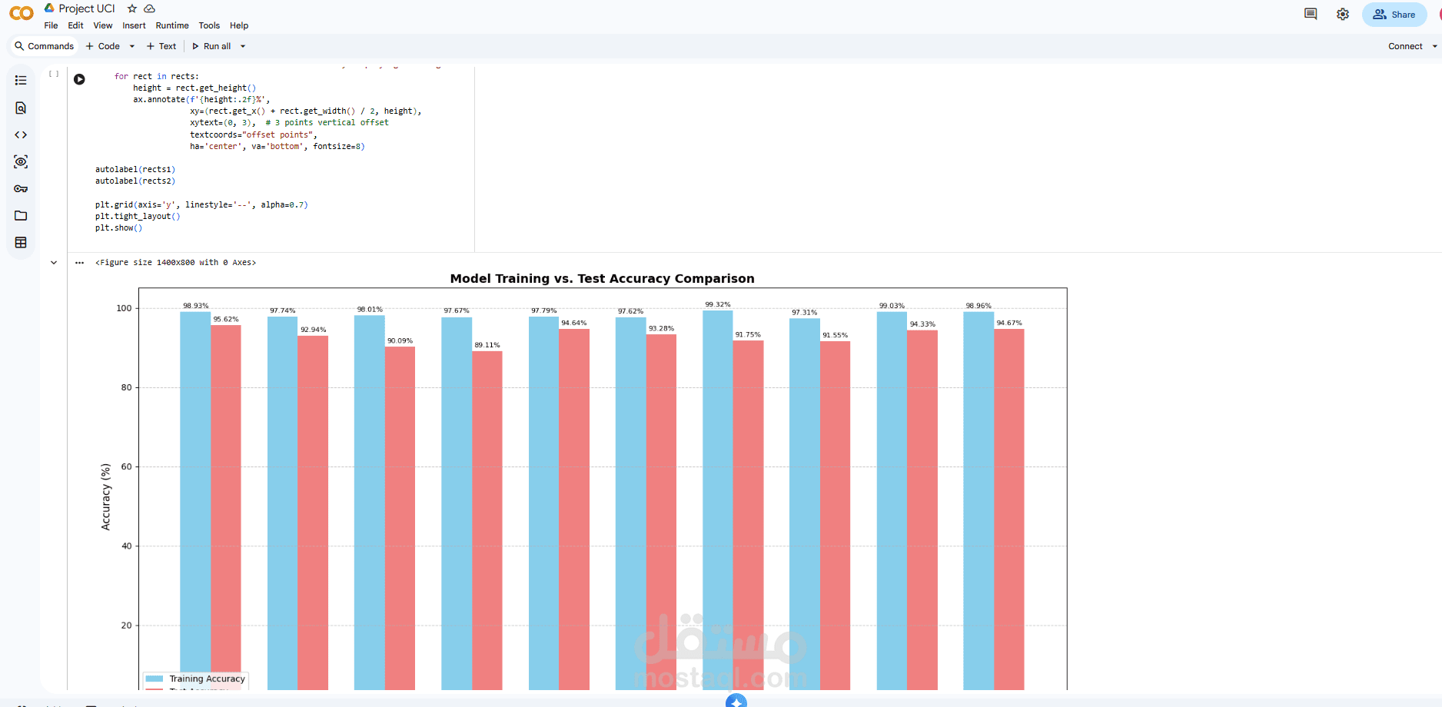Open the Secrets key panel

[x=21, y=188]
